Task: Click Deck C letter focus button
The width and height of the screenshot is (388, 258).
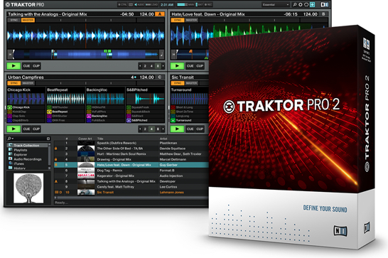Action: pos(160,77)
